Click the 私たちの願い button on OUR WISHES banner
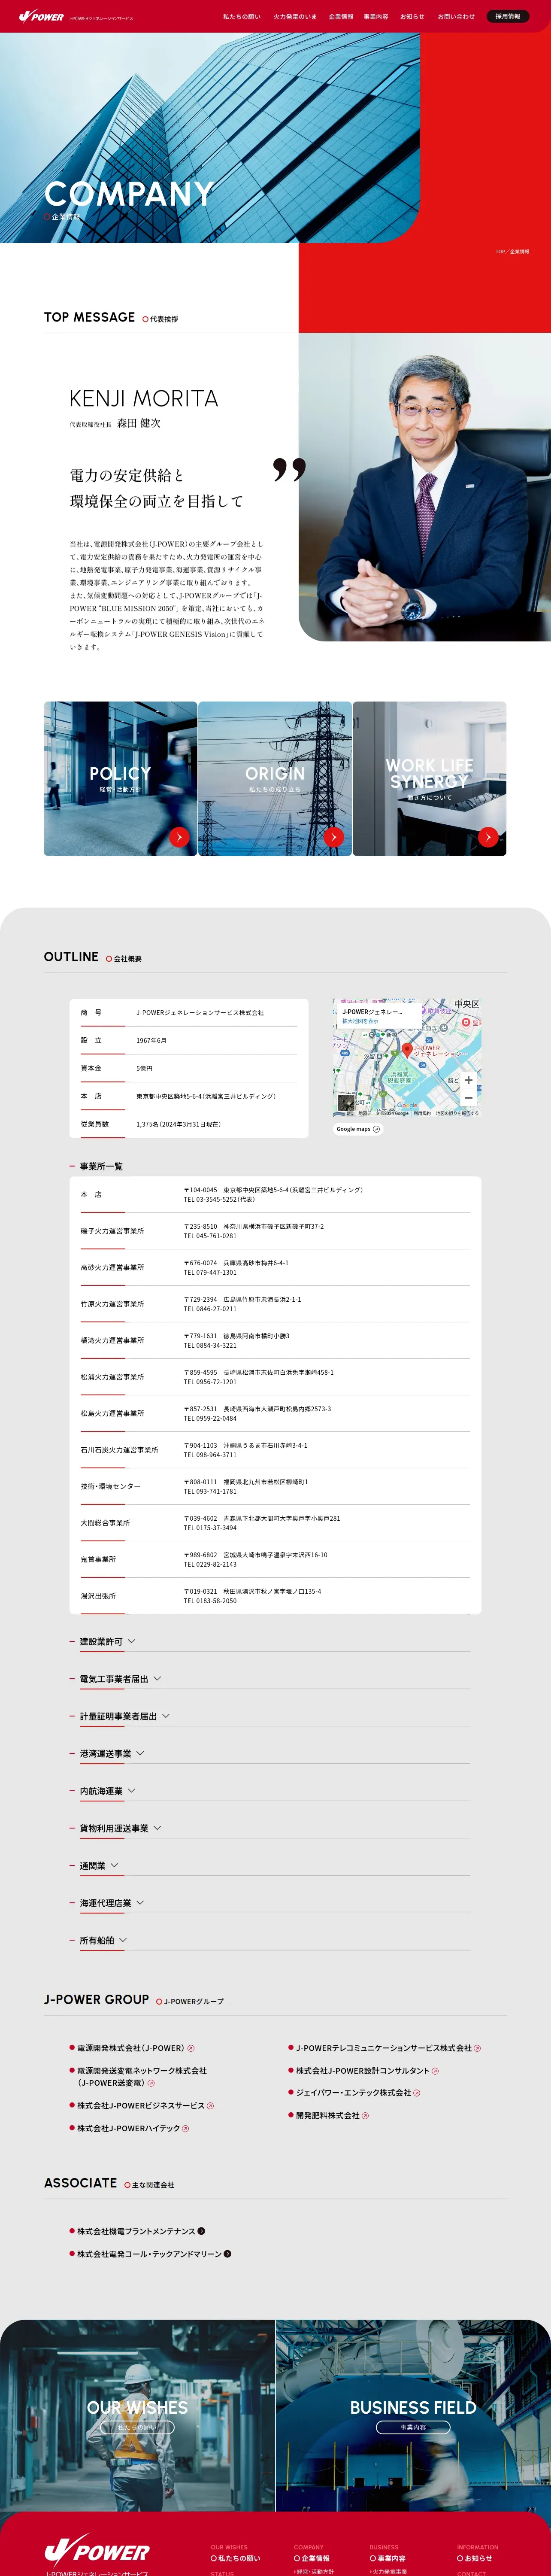Screen dimensions: 551x2576 137,2427
